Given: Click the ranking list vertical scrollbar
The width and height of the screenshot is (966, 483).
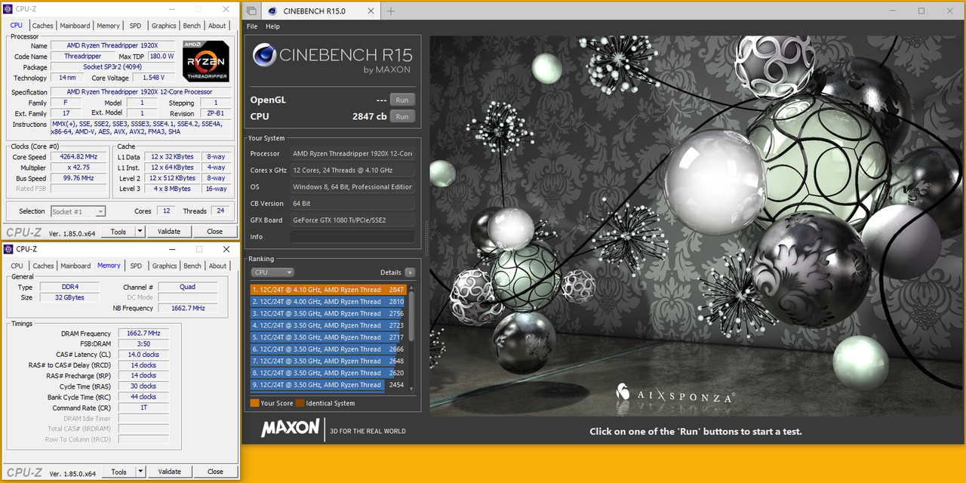Looking at the screenshot, I should (411, 338).
